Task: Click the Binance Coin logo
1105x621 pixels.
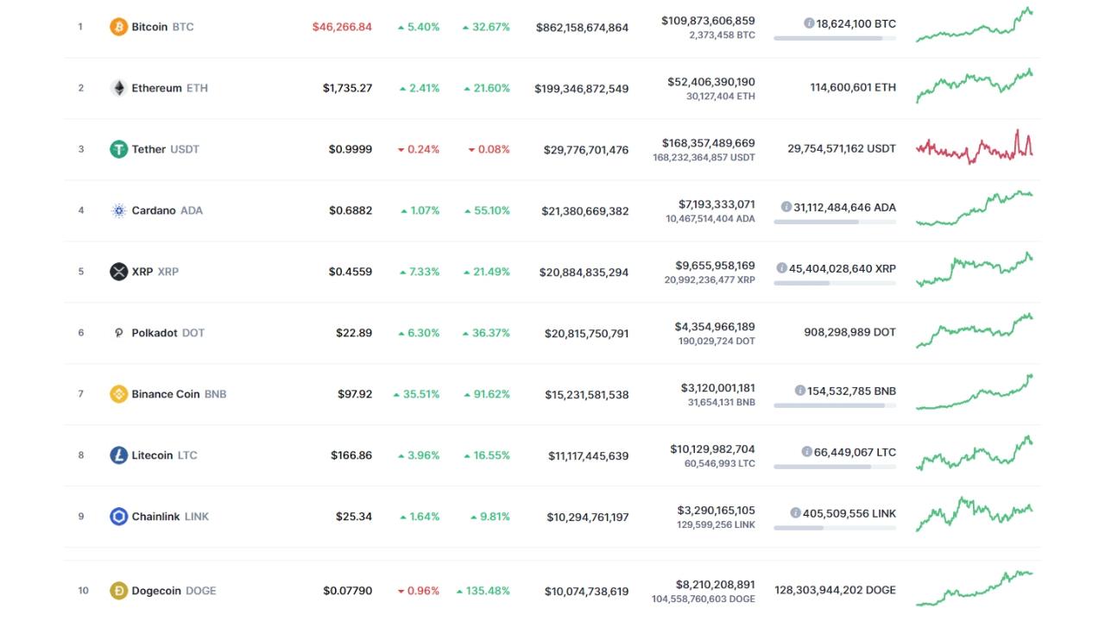Action: (x=118, y=394)
